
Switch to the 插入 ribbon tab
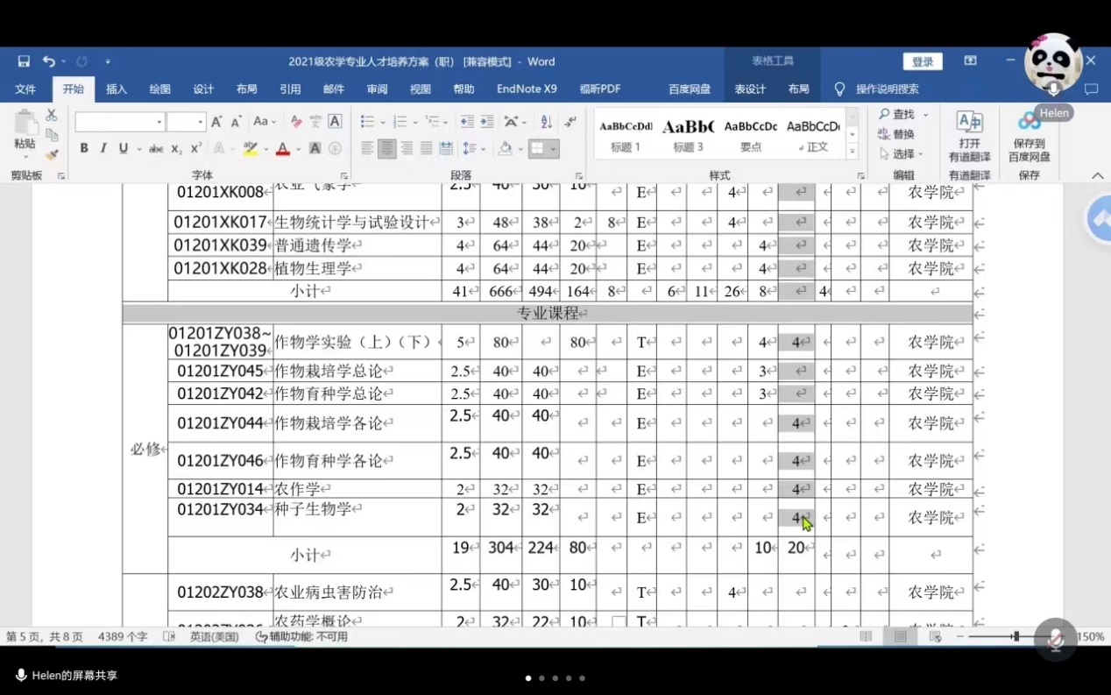(x=117, y=89)
